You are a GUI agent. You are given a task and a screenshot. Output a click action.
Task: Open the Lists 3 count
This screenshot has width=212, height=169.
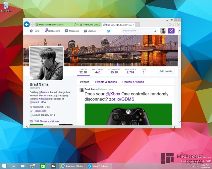(143, 71)
